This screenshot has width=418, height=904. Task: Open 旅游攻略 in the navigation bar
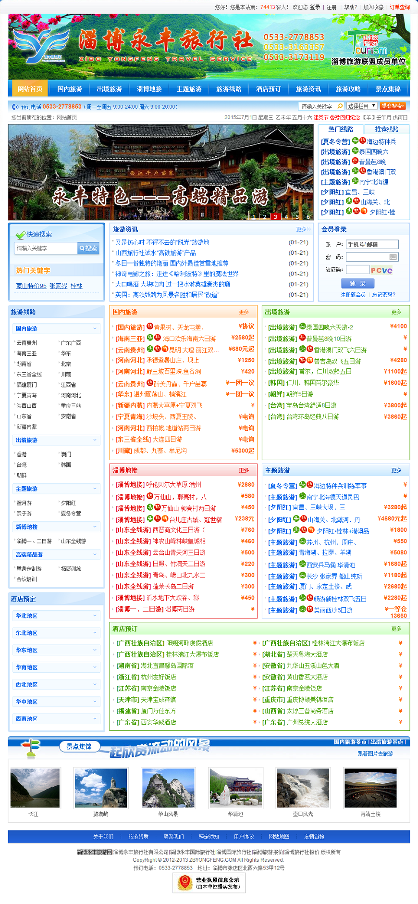(x=348, y=89)
